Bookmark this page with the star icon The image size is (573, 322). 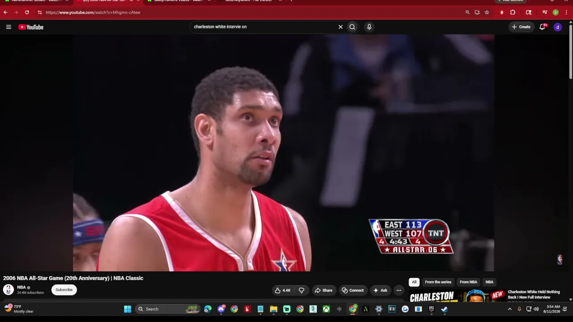coord(487,13)
